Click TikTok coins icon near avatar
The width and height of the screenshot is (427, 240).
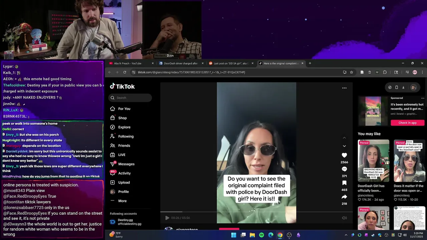point(390,87)
